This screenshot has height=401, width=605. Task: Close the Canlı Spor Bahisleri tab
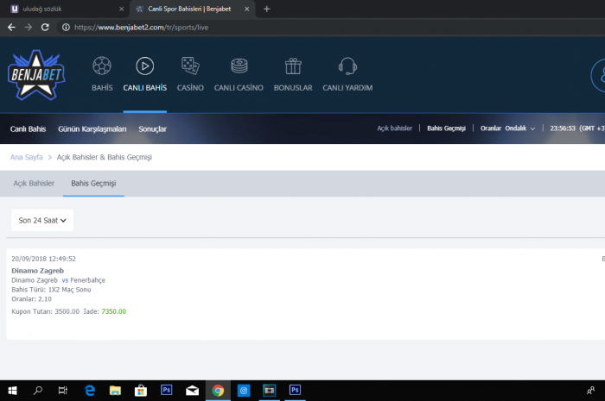[x=246, y=9]
